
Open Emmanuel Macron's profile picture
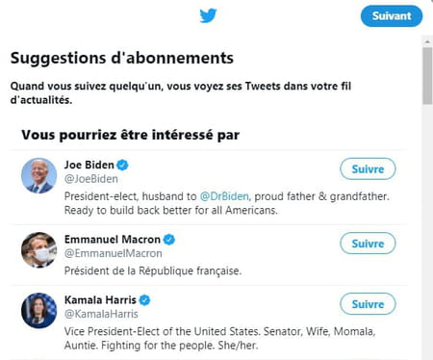coord(38,250)
